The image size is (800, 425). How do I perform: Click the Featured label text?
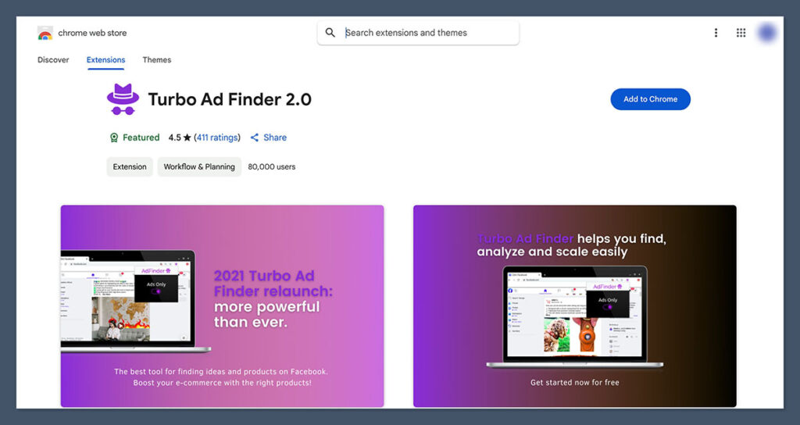(141, 137)
